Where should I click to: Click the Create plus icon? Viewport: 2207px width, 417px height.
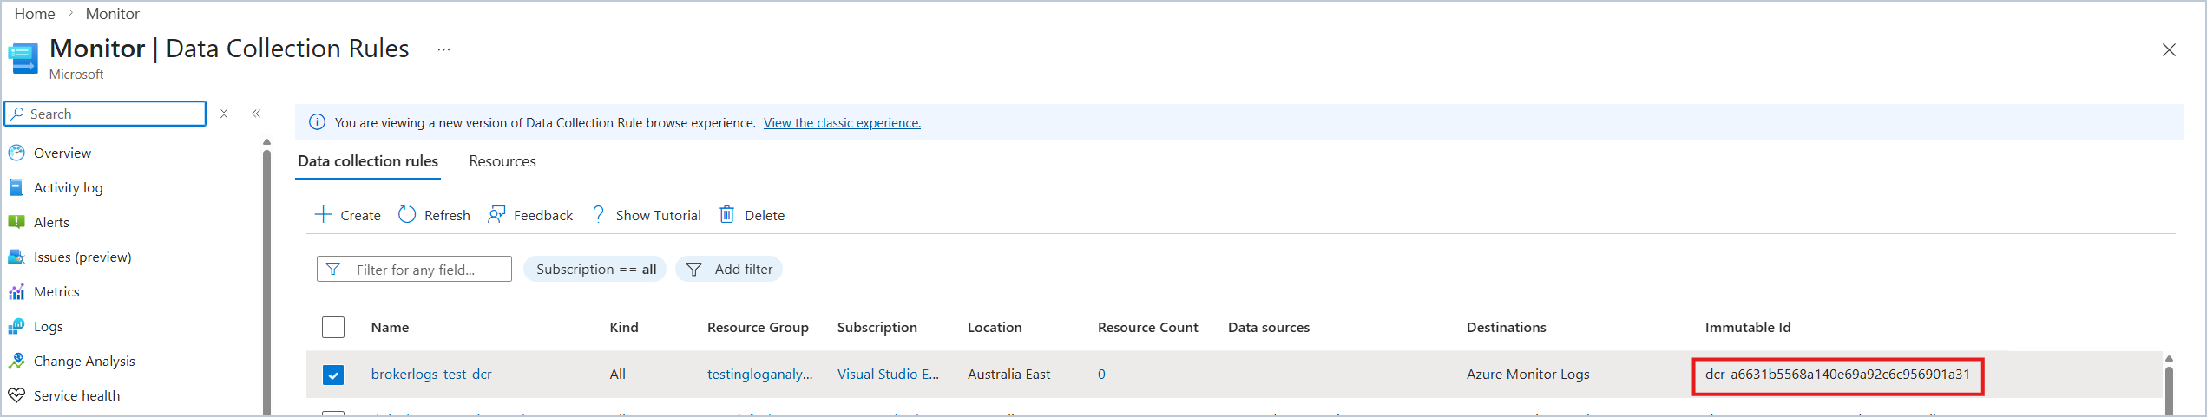tap(323, 214)
